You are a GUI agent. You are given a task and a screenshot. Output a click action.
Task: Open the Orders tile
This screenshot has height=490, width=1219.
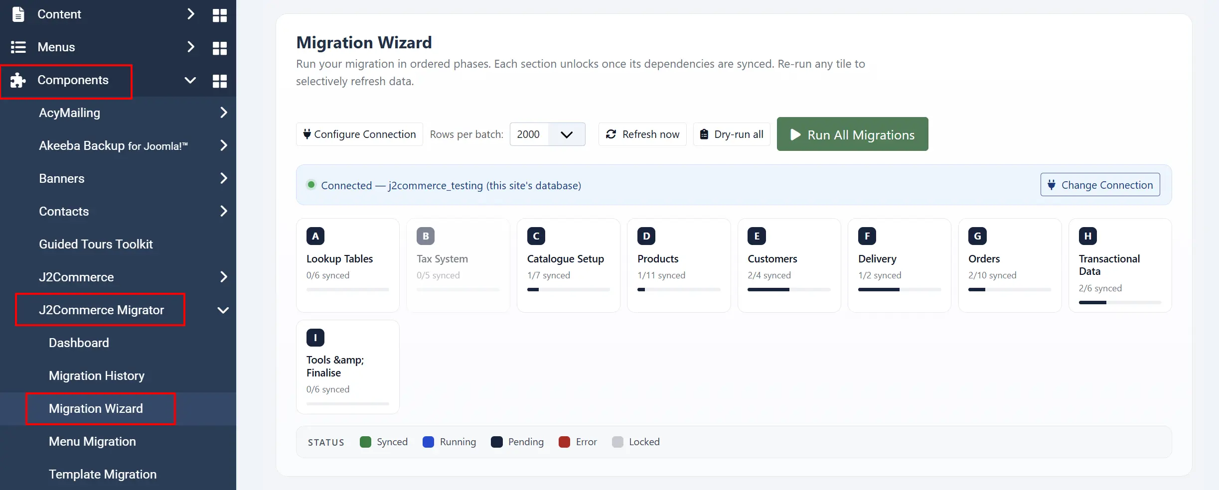click(1010, 265)
